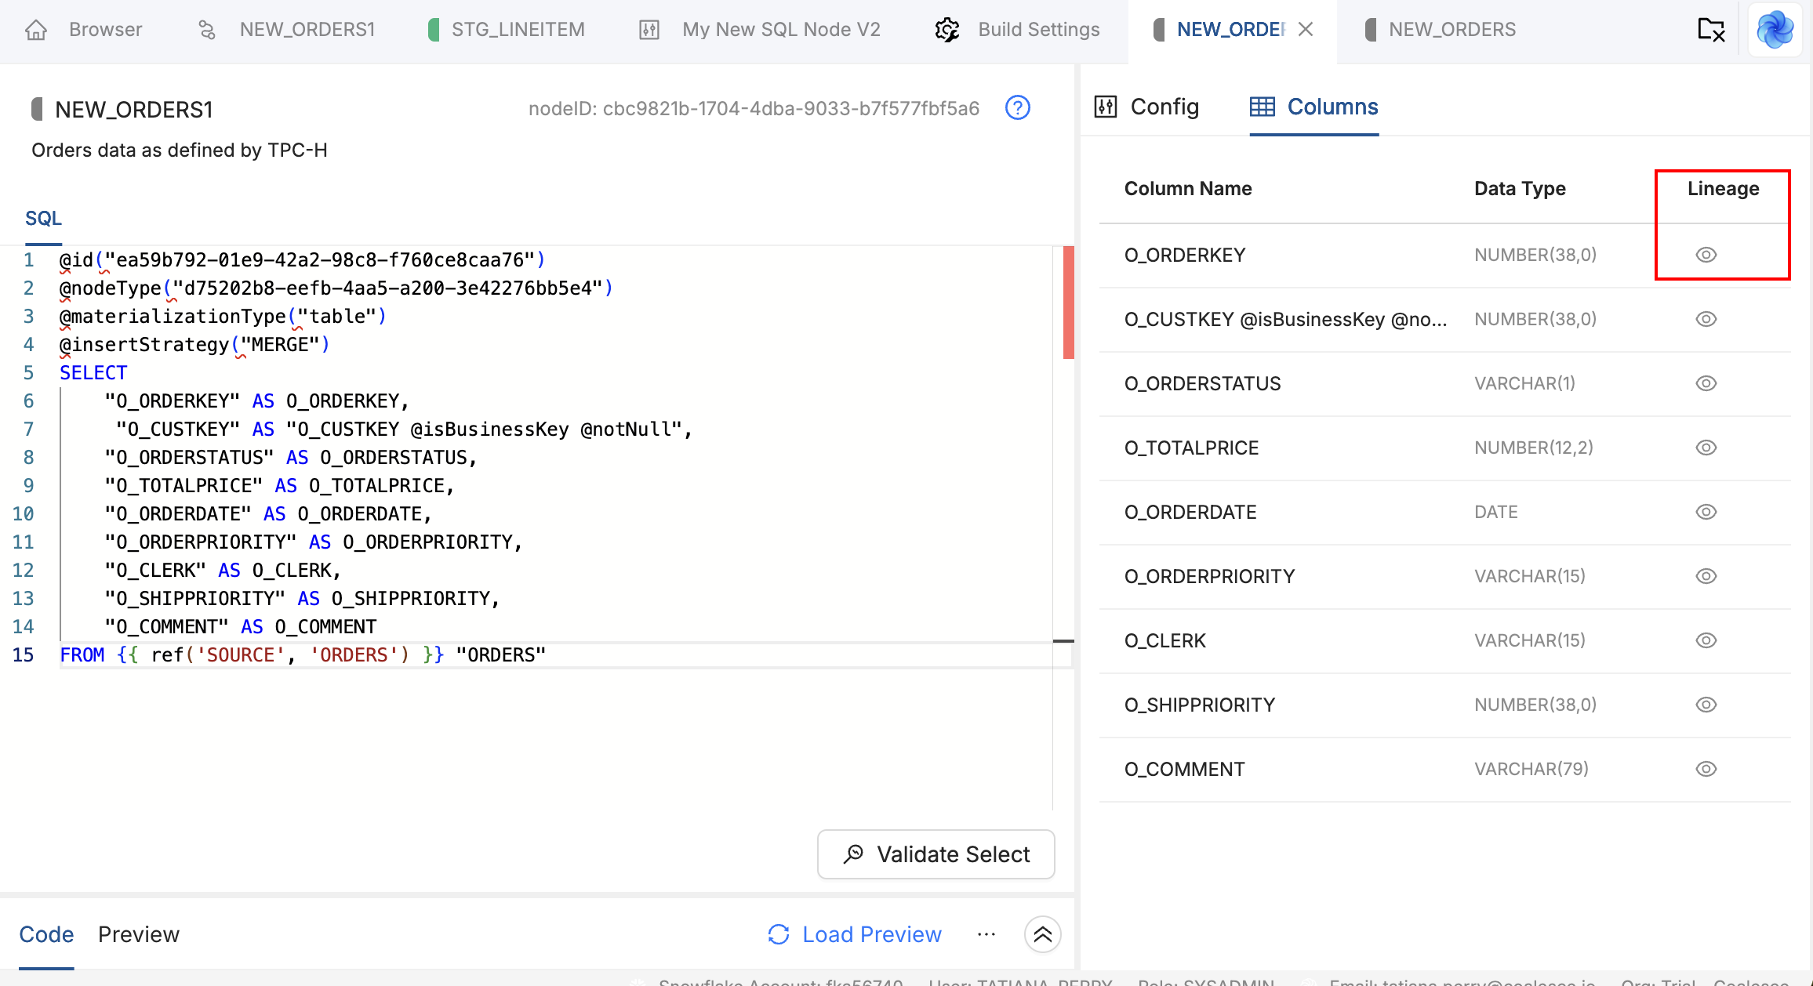
Task: Open the three-dot more options menu
Action: pos(986,934)
